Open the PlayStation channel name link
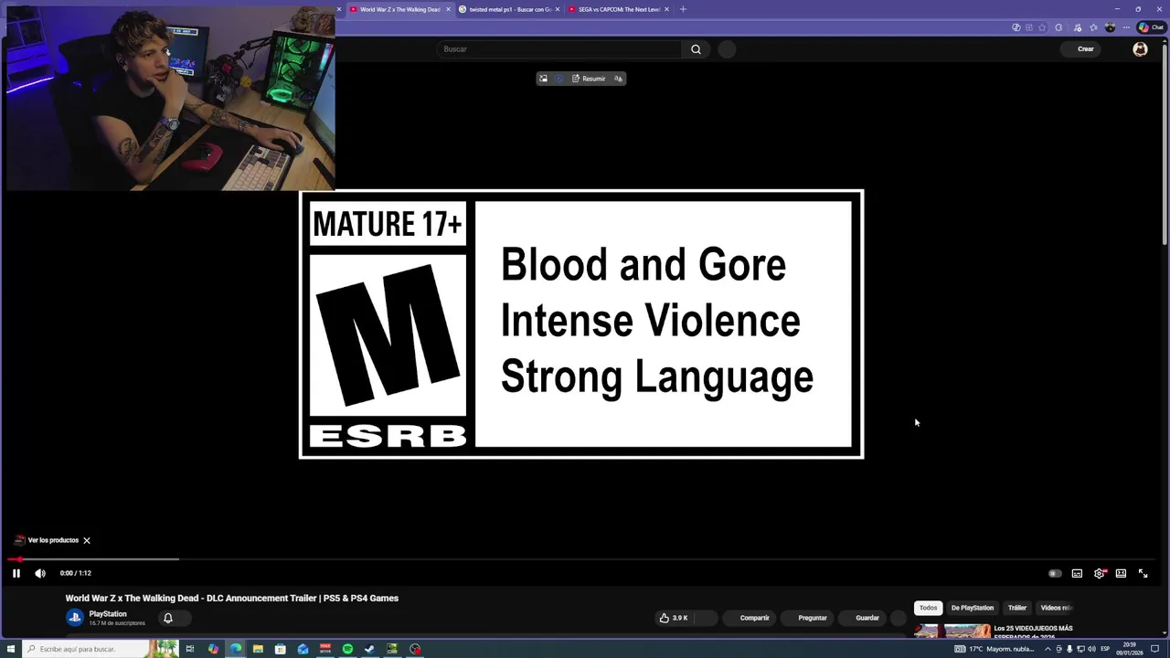Viewport: 1170px width, 658px height. (x=108, y=614)
